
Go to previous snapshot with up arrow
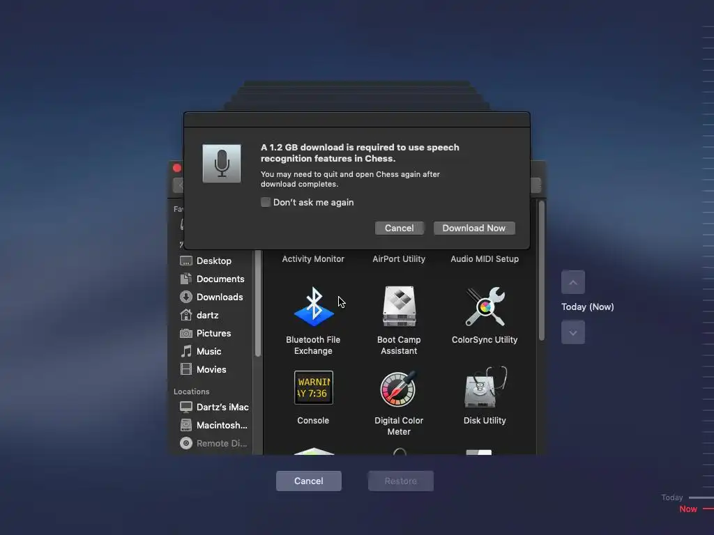(x=573, y=282)
